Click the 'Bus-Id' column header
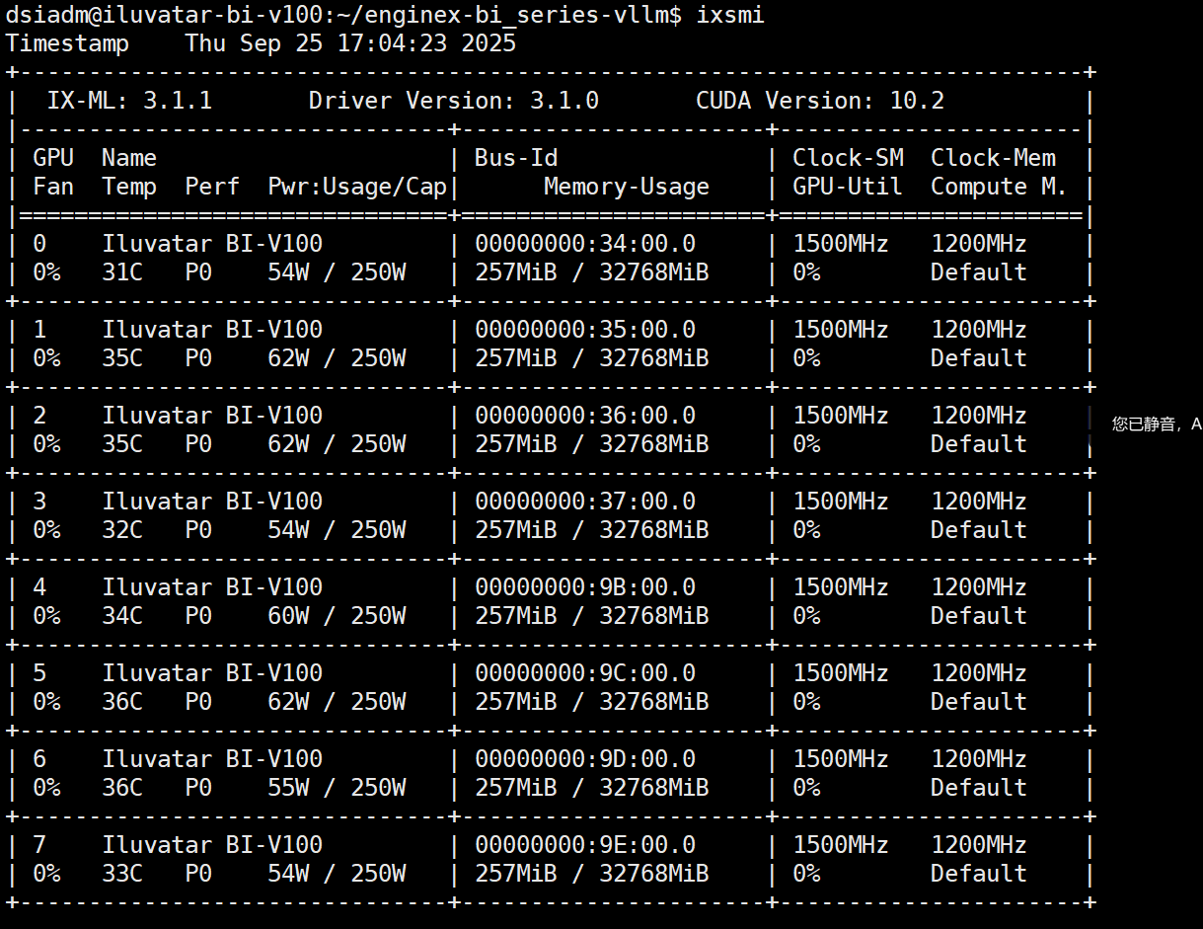Image resolution: width=1203 pixels, height=929 pixels. (516, 158)
